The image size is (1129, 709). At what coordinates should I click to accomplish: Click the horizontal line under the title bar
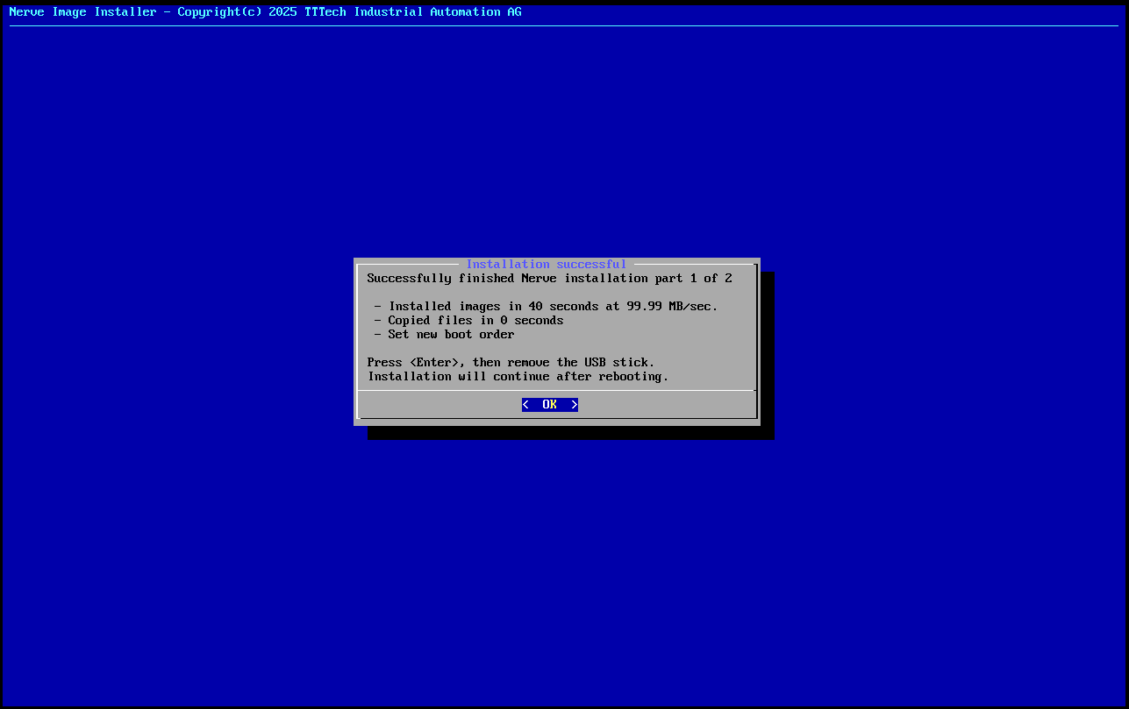coord(561,26)
